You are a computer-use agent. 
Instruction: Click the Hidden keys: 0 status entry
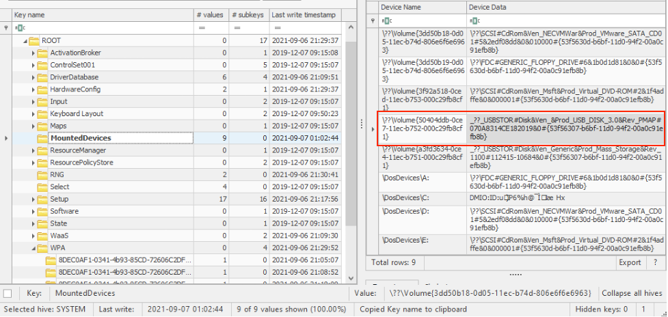[602, 309]
